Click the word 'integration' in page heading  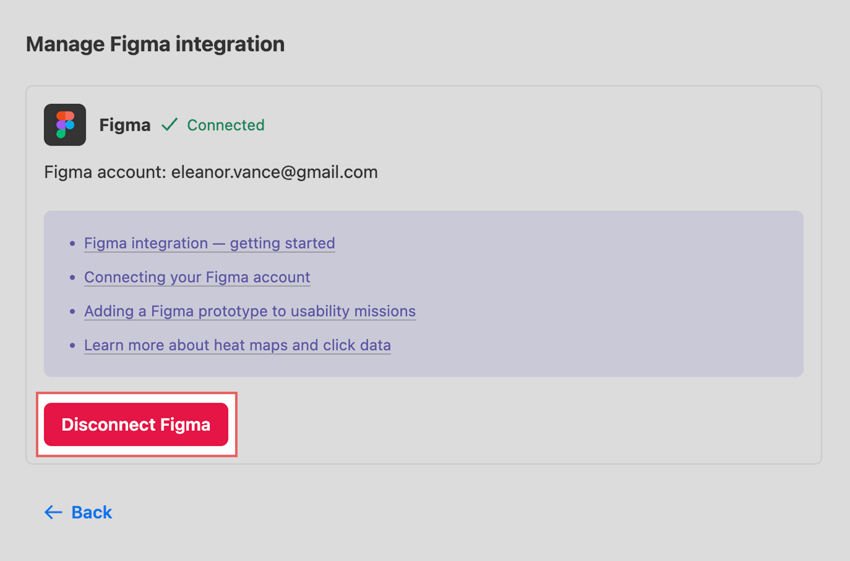230,44
